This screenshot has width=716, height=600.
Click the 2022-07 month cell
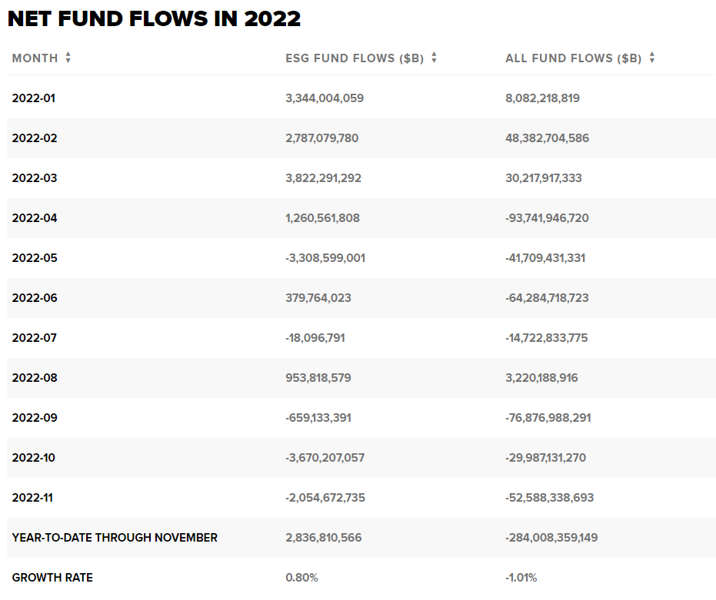pos(35,338)
